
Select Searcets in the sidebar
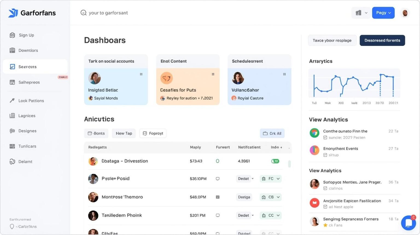tap(35, 67)
